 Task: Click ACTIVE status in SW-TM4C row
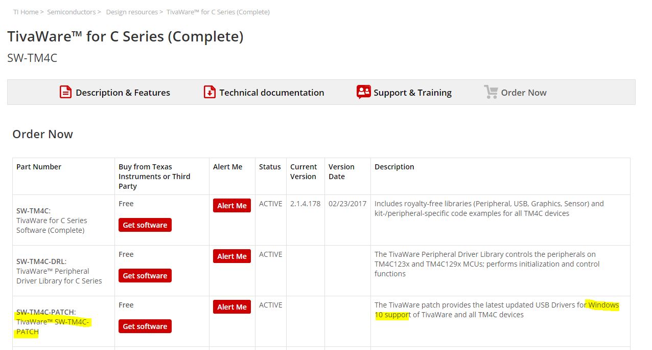[271, 204]
